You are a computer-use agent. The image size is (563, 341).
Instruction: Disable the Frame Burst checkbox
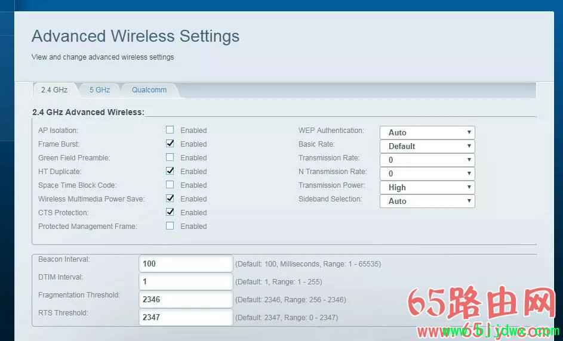[x=170, y=144]
